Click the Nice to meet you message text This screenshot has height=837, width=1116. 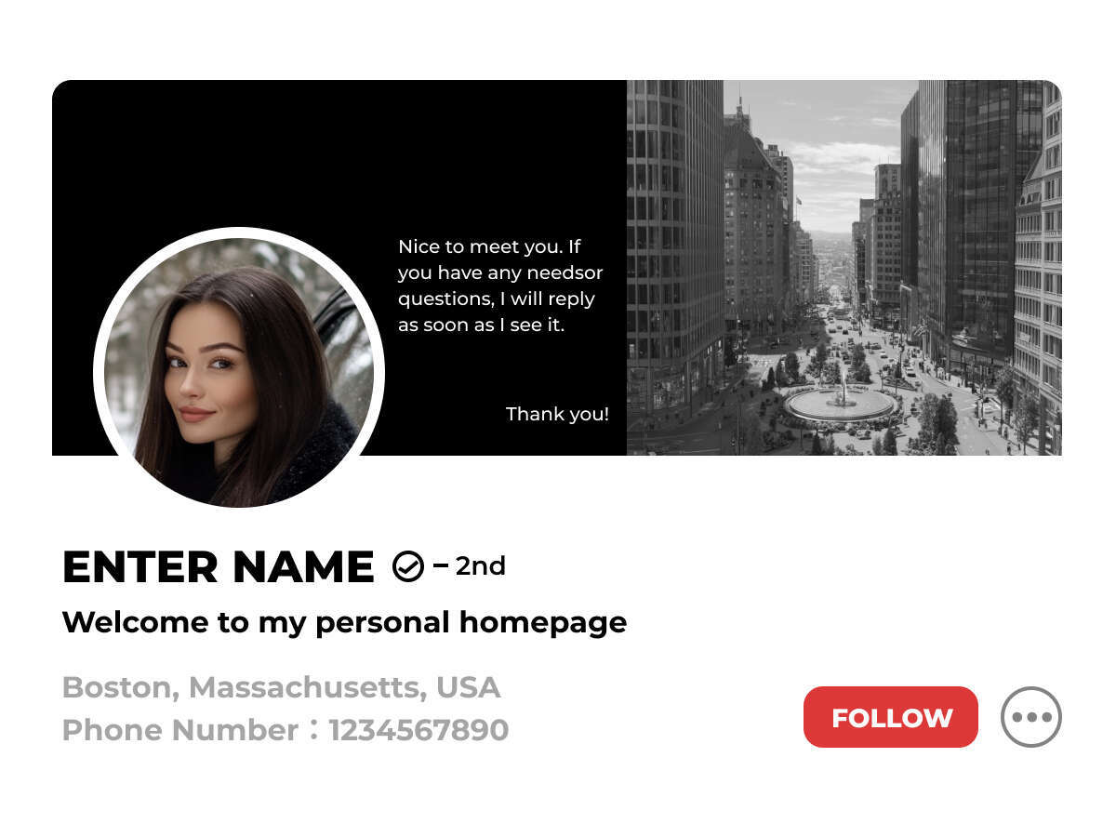click(x=500, y=286)
